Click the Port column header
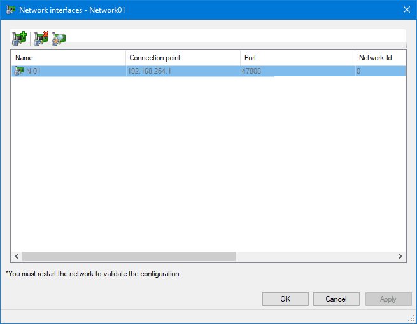Image resolution: width=417 pixels, height=324 pixels. pyautogui.click(x=297, y=58)
